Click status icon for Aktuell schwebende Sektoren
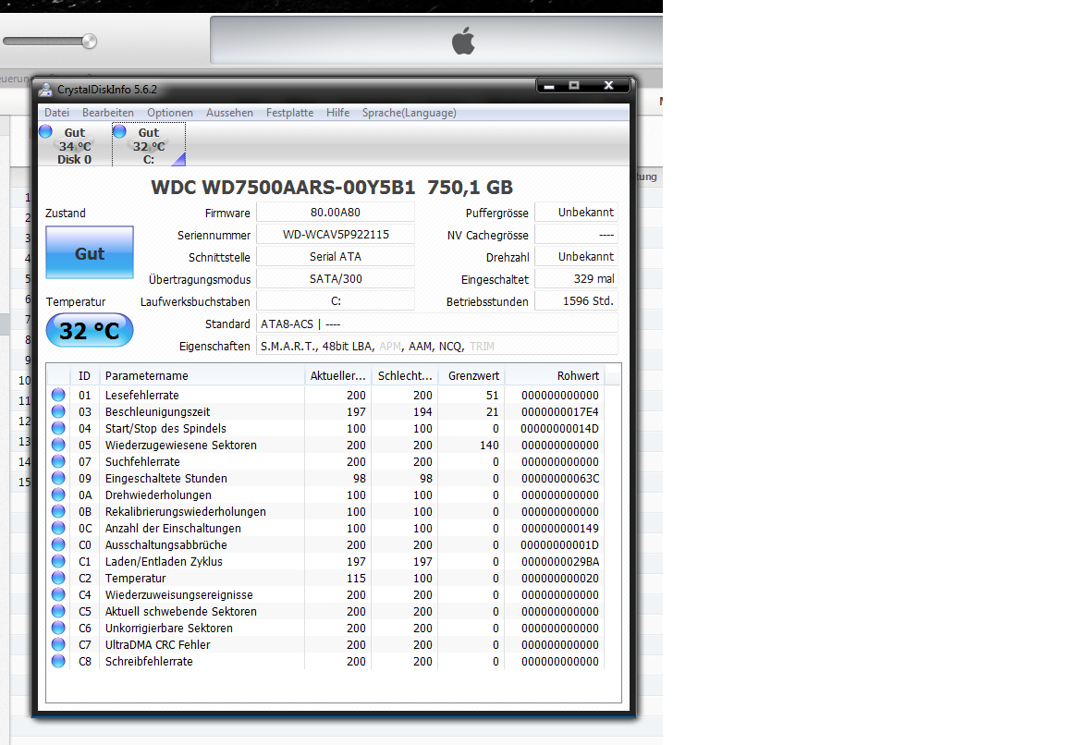 click(58, 611)
